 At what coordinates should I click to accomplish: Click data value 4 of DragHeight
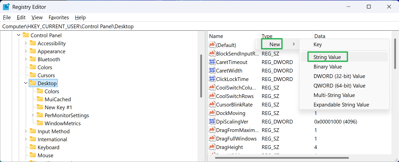click(x=316, y=147)
